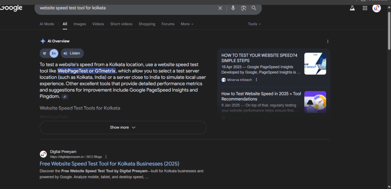This screenshot has width=391, height=189.
Task: Open the Google apps grid
Action: [365, 8]
